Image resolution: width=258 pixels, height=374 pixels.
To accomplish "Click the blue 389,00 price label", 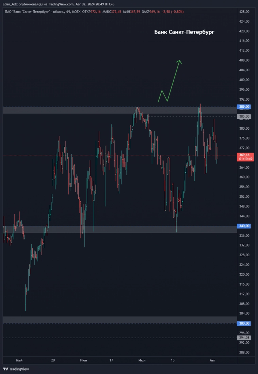I will pos(244,107).
